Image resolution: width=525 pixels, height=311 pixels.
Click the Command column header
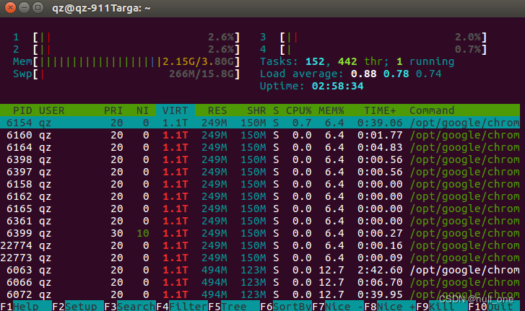tap(432, 110)
